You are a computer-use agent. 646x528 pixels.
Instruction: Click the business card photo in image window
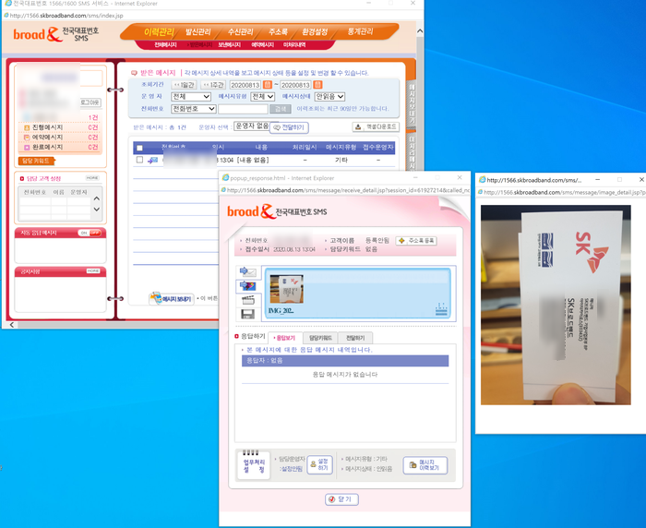(x=556, y=305)
